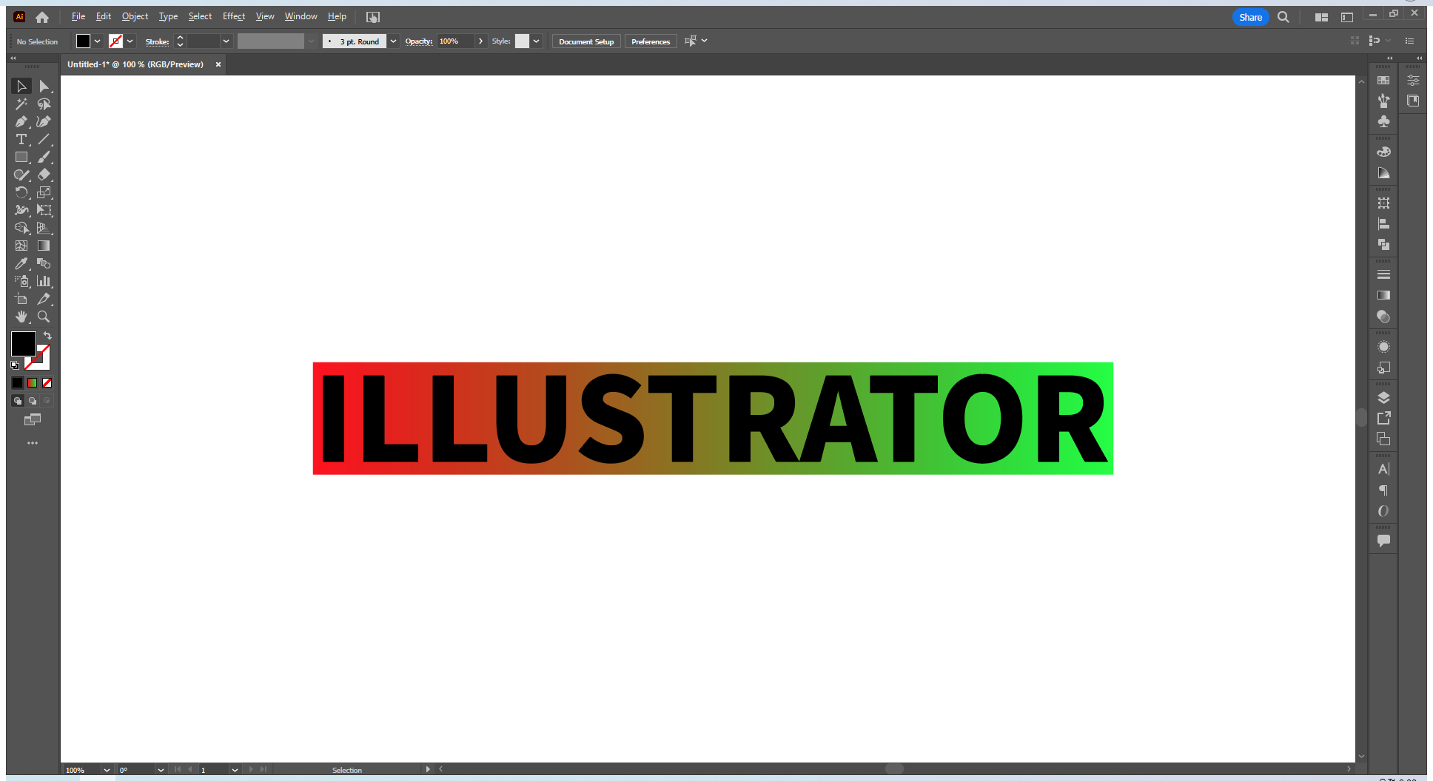Select the Curvature tool

click(x=44, y=122)
